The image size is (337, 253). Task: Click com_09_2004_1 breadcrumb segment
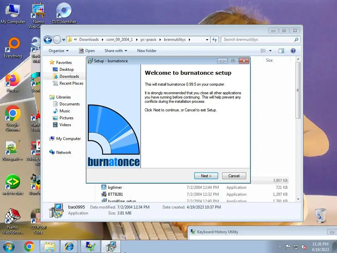coord(119,40)
